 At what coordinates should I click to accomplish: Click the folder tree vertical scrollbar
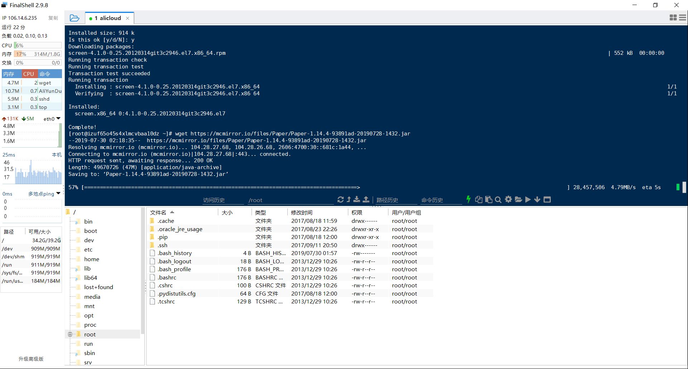(x=143, y=271)
